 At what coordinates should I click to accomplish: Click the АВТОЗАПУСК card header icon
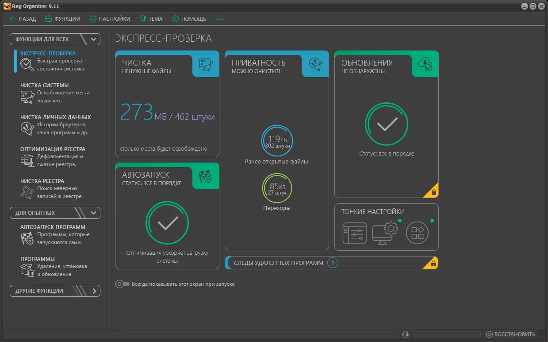click(206, 176)
